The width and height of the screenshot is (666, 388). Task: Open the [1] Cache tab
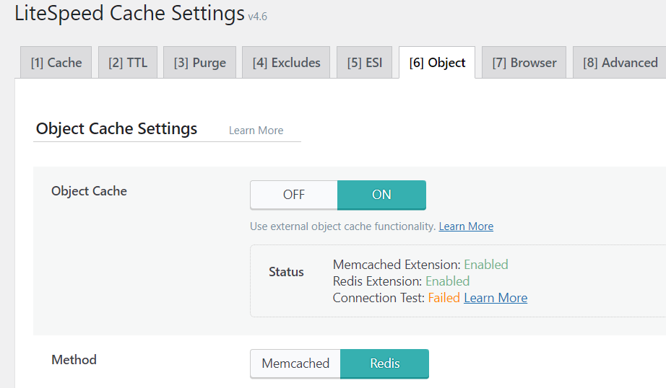[56, 62]
